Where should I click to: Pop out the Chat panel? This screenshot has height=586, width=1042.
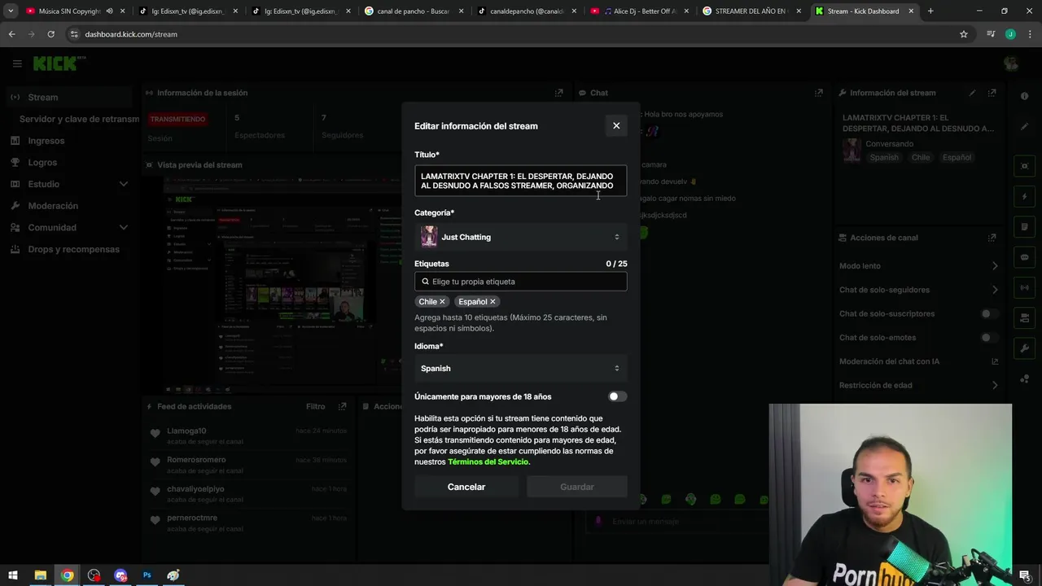[819, 93]
